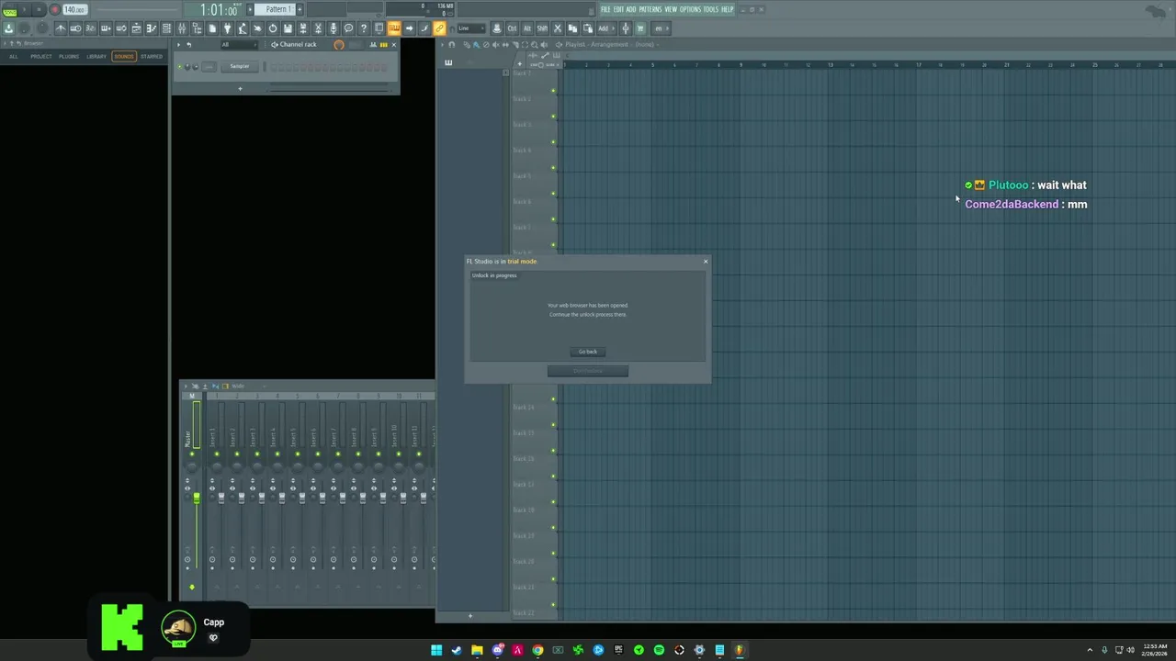
Task: Select the Playback speaker tool in Playlist
Action: 544,45
